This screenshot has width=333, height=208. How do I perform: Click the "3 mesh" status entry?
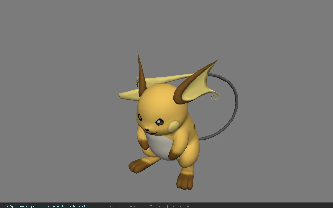click(x=110, y=206)
